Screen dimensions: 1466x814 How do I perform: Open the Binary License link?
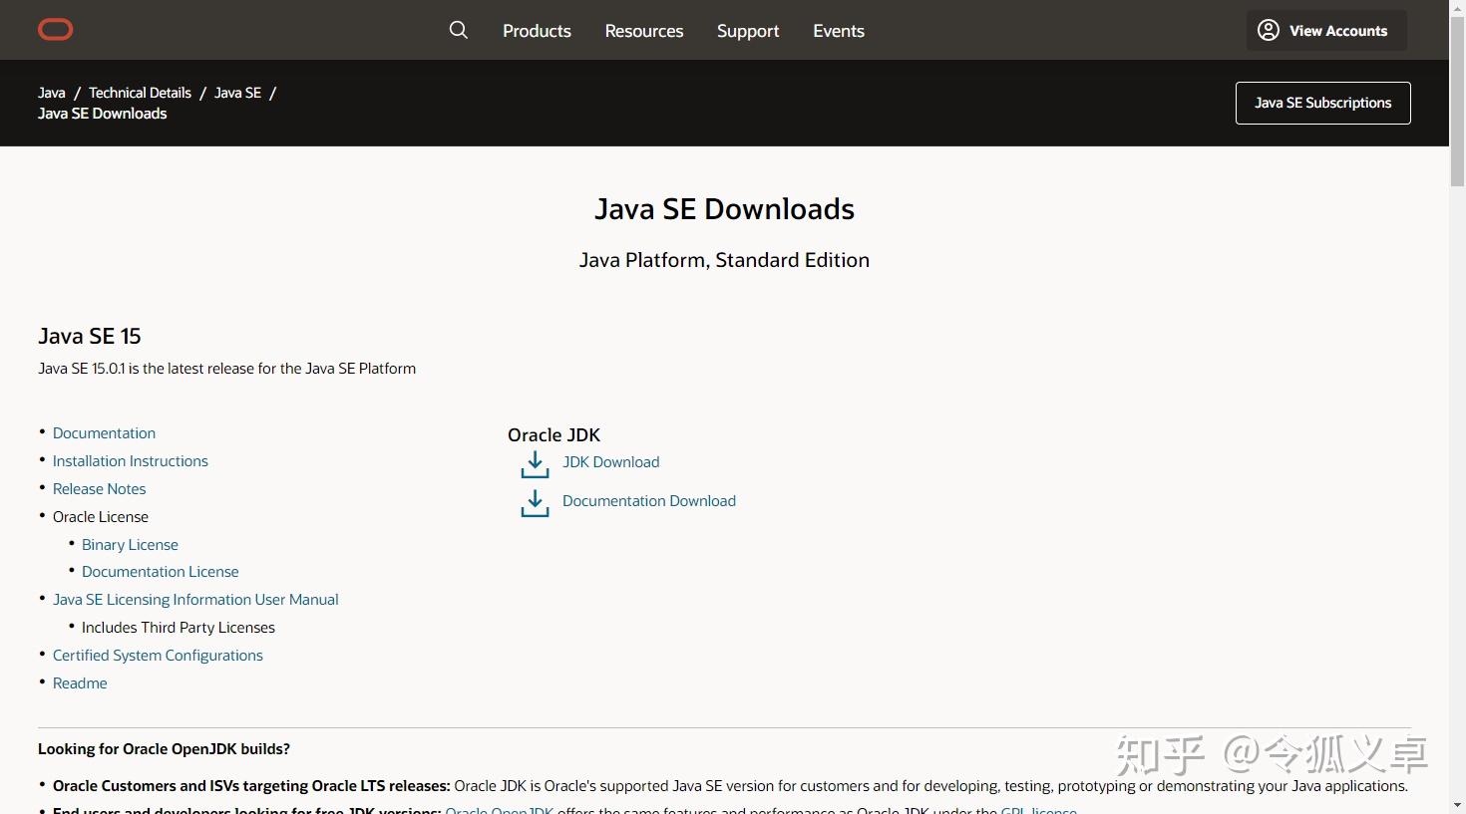pos(130,545)
